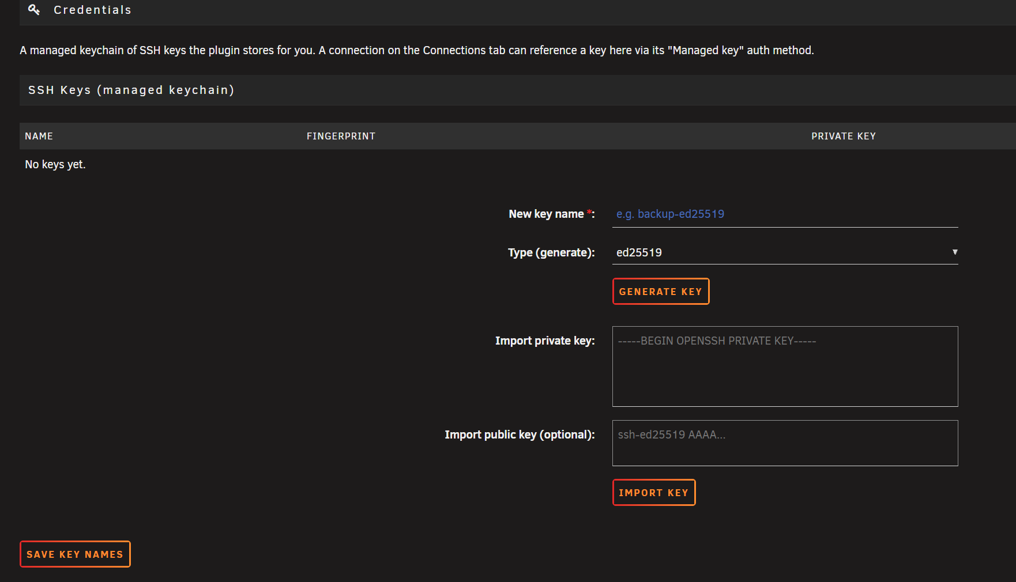Click the 'Import private key:' label
Viewport: 1016px width, 582px height.
(545, 341)
